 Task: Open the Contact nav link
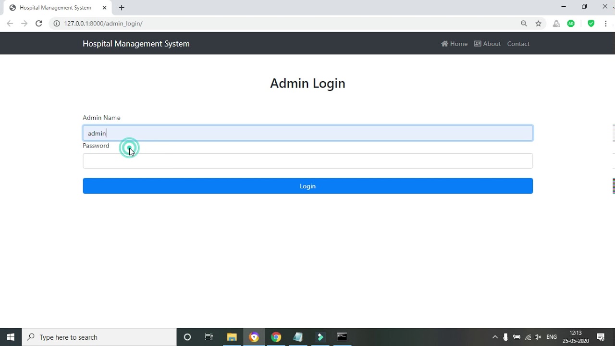518,44
